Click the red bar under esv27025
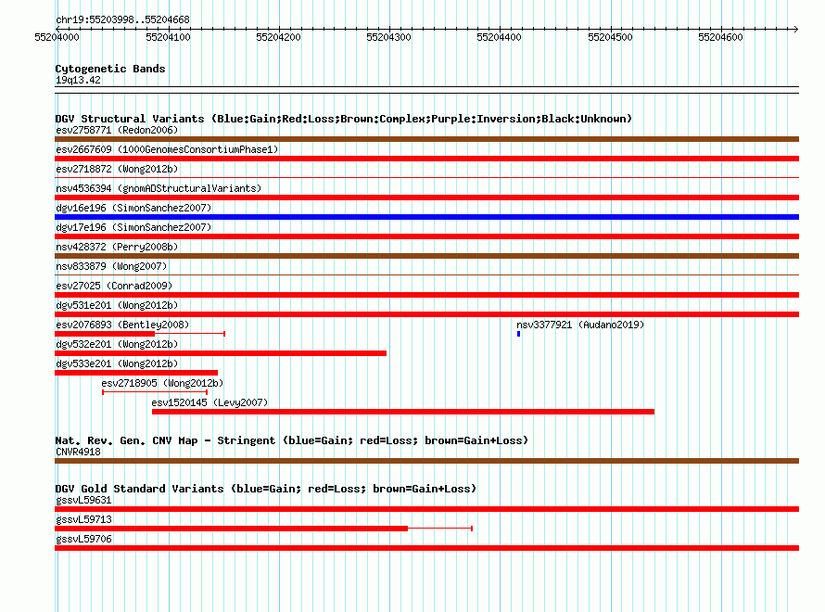825x612 pixels. [426, 295]
